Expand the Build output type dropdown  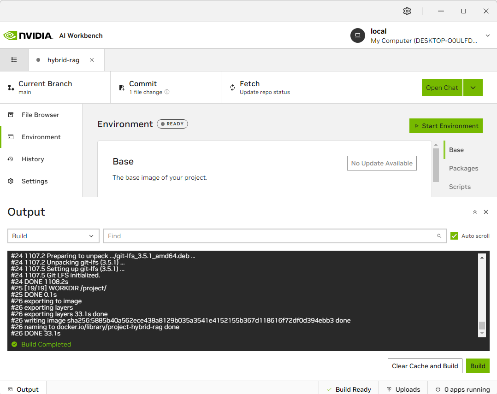coord(53,236)
